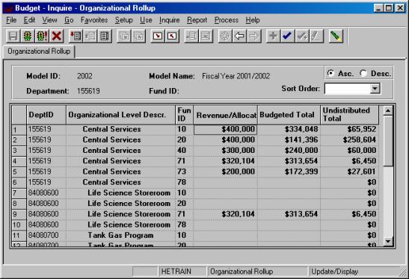Click the Save disk icon in toolbar

pyautogui.click(x=13, y=36)
